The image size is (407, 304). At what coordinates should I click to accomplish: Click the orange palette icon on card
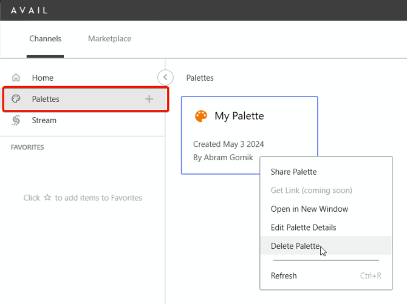point(201,116)
